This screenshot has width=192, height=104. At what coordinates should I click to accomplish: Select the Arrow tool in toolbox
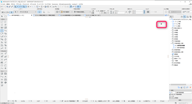[x=2, y=16]
